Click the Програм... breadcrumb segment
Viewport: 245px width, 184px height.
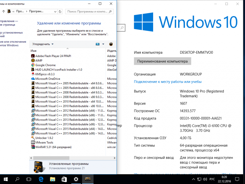pos(36,11)
